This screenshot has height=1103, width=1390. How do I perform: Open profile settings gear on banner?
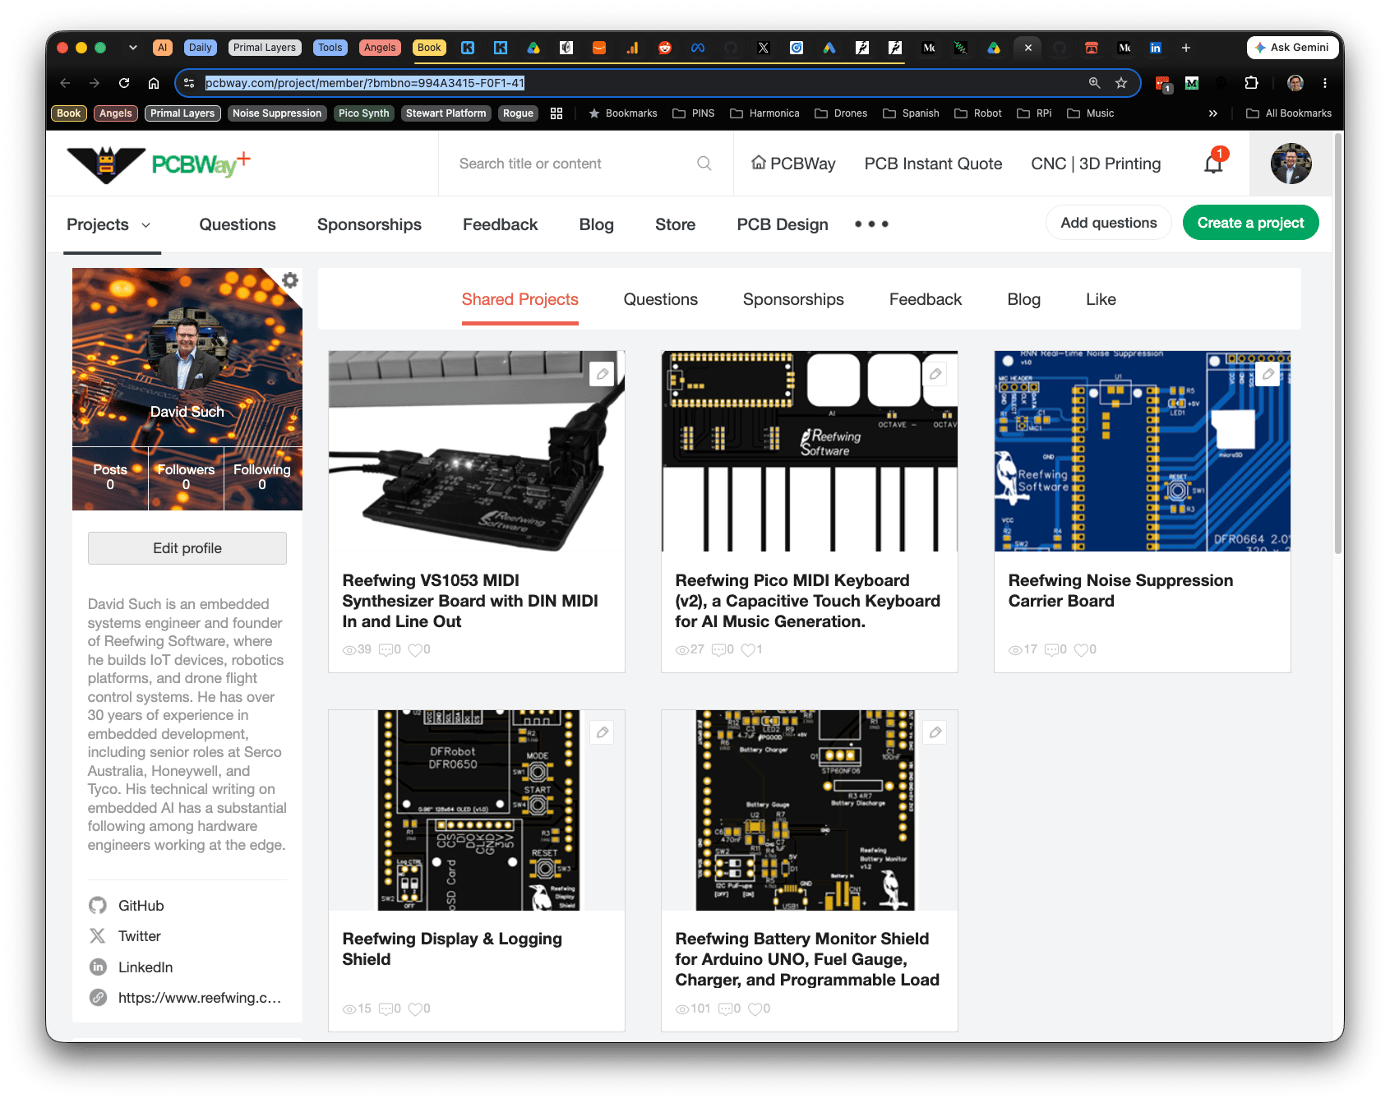(x=290, y=280)
